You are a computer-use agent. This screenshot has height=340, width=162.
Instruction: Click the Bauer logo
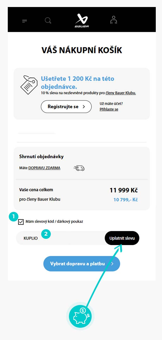(x=82, y=21)
